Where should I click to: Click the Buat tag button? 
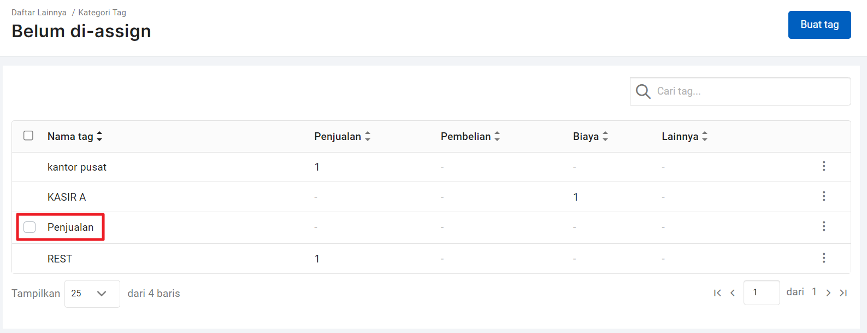[819, 25]
